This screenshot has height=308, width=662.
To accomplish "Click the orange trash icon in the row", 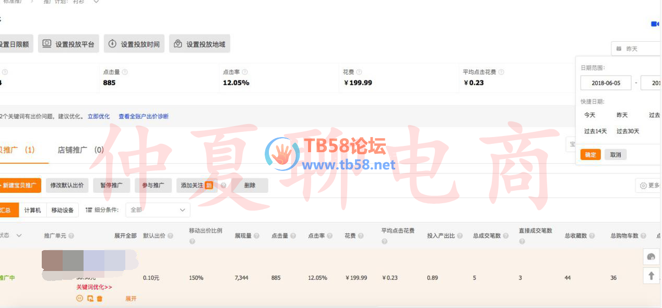I will click(100, 299).
